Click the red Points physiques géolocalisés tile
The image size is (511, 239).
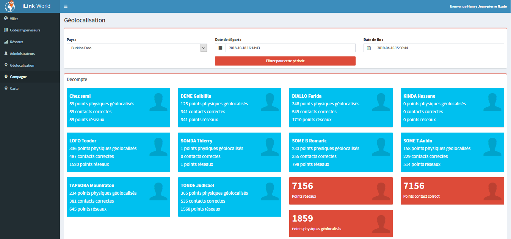click(341, 223)
